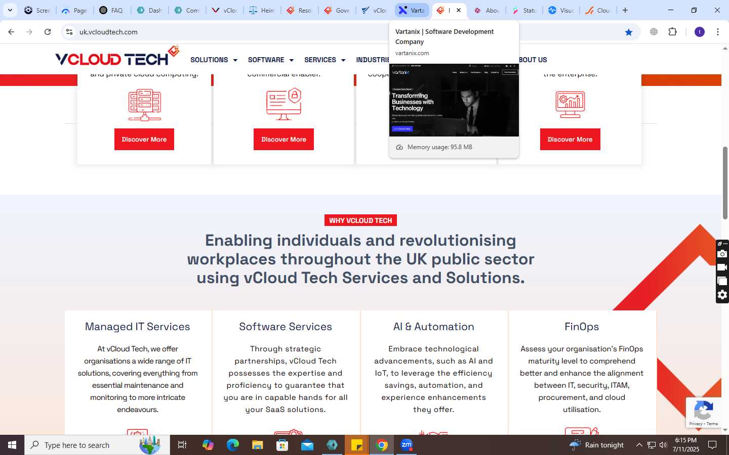Click the reCAPTCHA badge logo

(704, 410)
